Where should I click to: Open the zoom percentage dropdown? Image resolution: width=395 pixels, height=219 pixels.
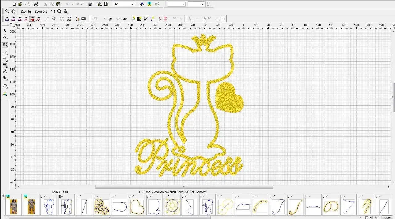tap(133, 4)
